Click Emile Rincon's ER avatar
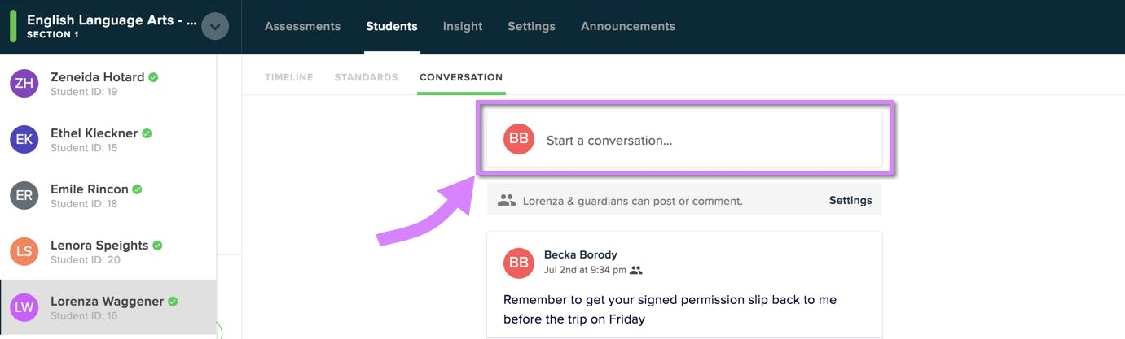This screenshot has width=1125, height=339. pos(24,195)
